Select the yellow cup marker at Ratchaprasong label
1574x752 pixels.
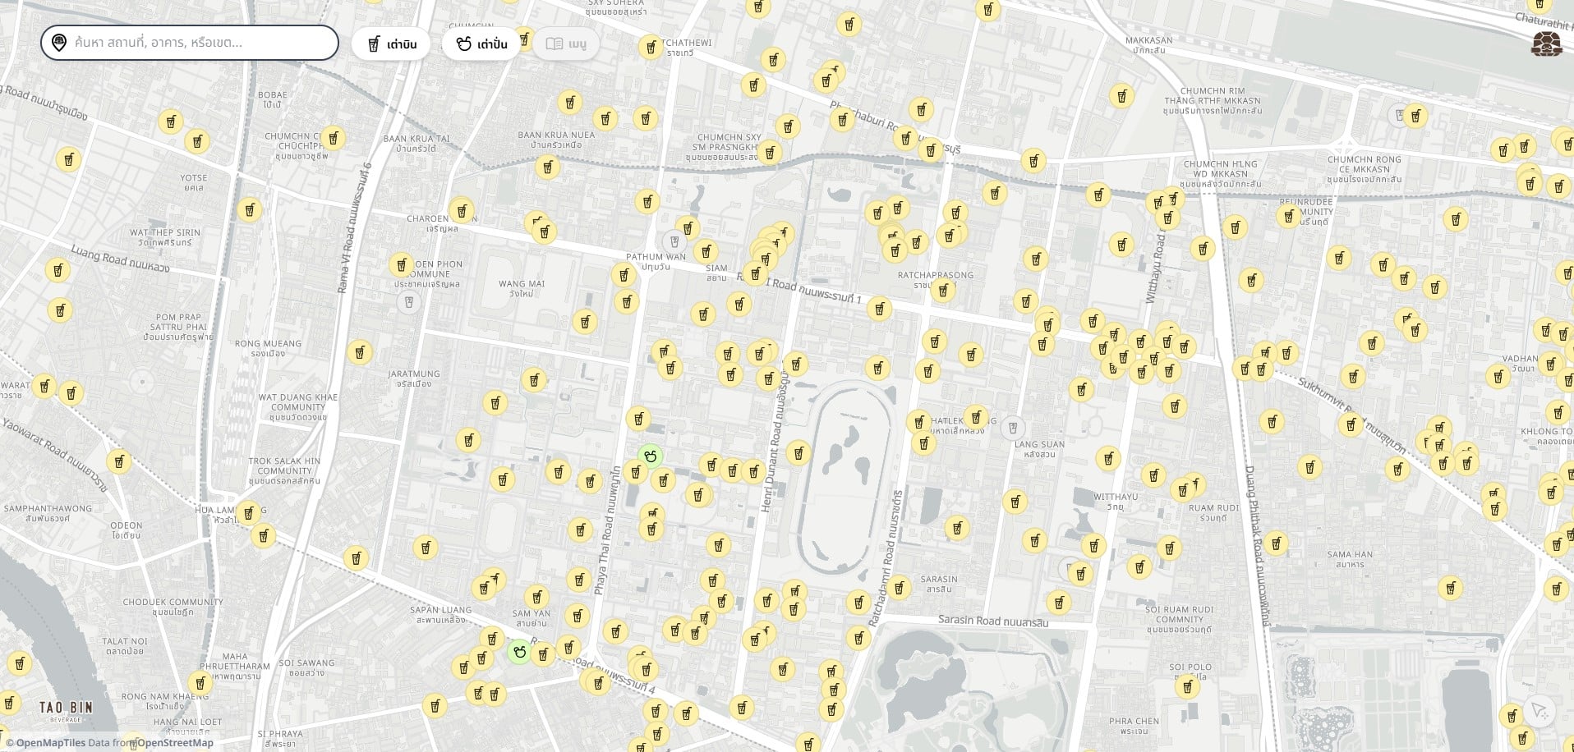coord(943,290)
